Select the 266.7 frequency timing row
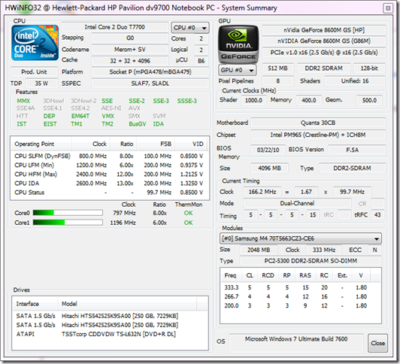The height and width of the screenshot is (364, 400). pos(296,296)
